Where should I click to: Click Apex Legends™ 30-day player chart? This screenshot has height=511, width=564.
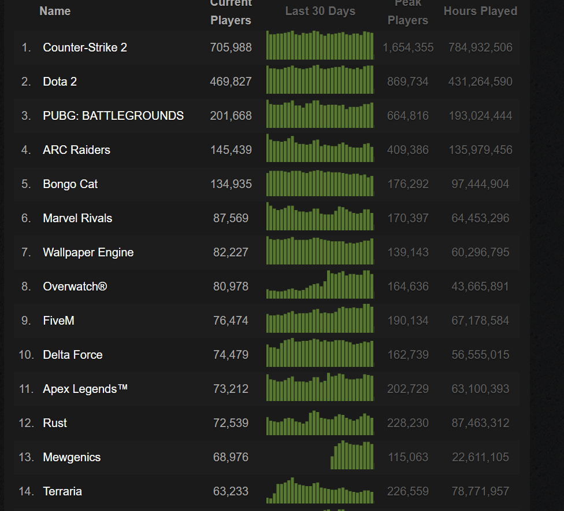coord(320,387)
